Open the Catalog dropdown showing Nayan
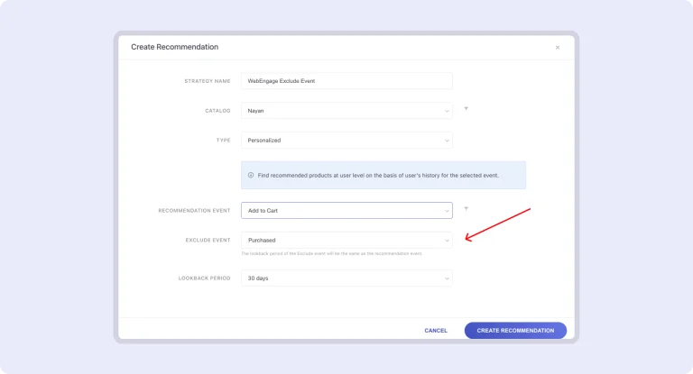The height and width of the screenshot is (374, 693). 346,111
